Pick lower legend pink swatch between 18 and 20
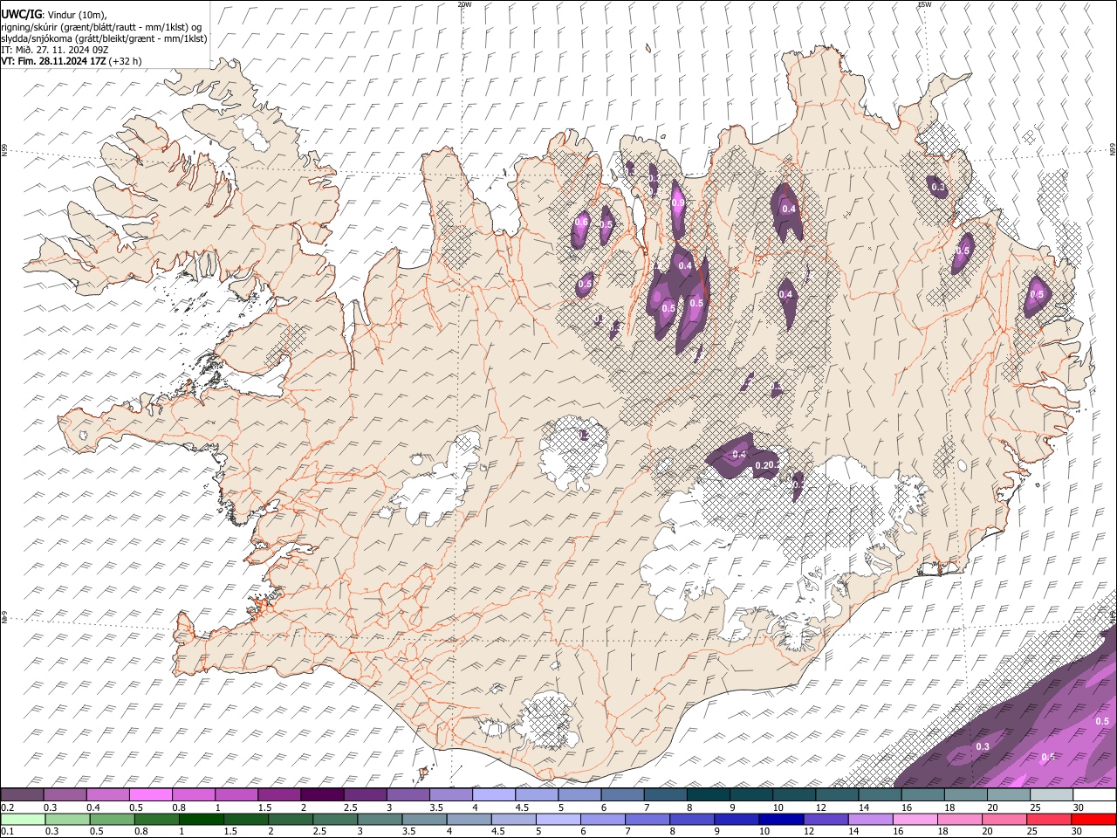 961,819
